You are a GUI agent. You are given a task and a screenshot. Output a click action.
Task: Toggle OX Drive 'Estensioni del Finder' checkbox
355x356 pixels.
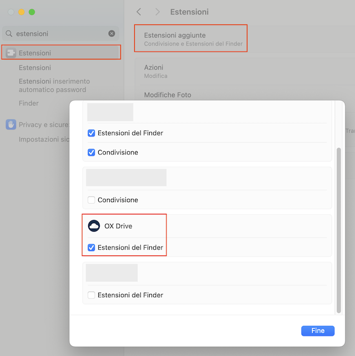pyautogui.click(x=92, y=248)
